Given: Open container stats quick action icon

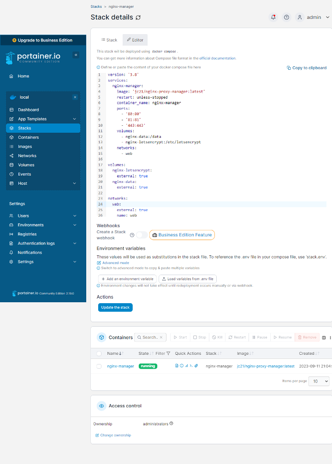Looking at the screenshot, I should [186, 366].
